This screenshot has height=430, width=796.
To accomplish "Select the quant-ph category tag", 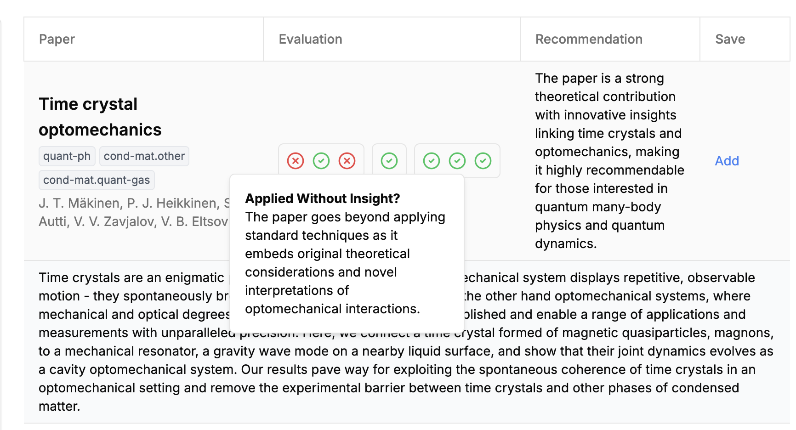I will 67,156.
